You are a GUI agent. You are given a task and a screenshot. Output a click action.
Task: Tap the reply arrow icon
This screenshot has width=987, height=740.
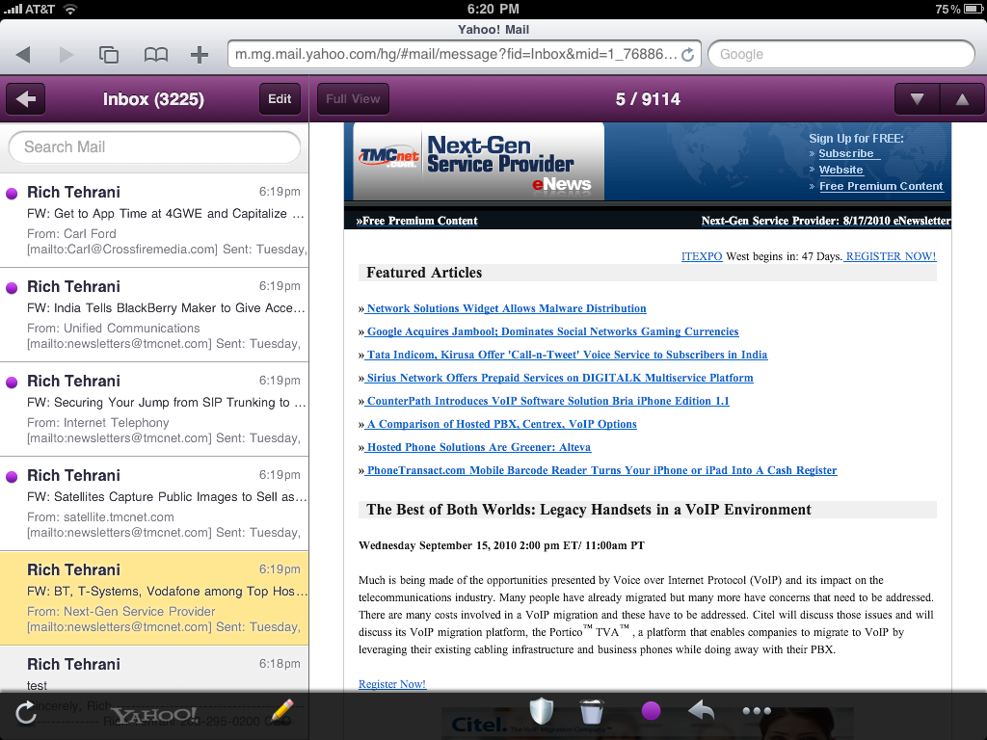tap(702, 712)
